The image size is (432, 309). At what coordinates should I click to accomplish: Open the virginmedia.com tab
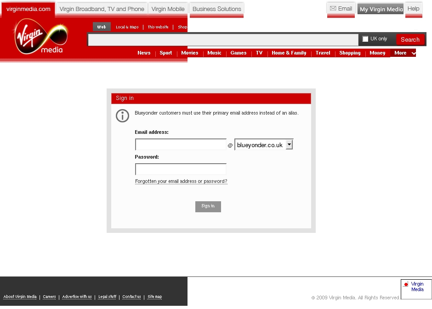coord(28,9)
